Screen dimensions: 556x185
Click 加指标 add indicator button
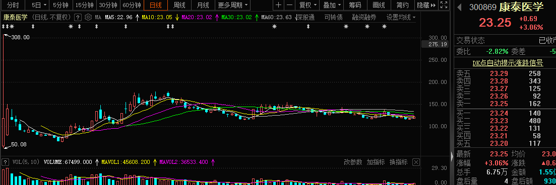coord(376,162)
